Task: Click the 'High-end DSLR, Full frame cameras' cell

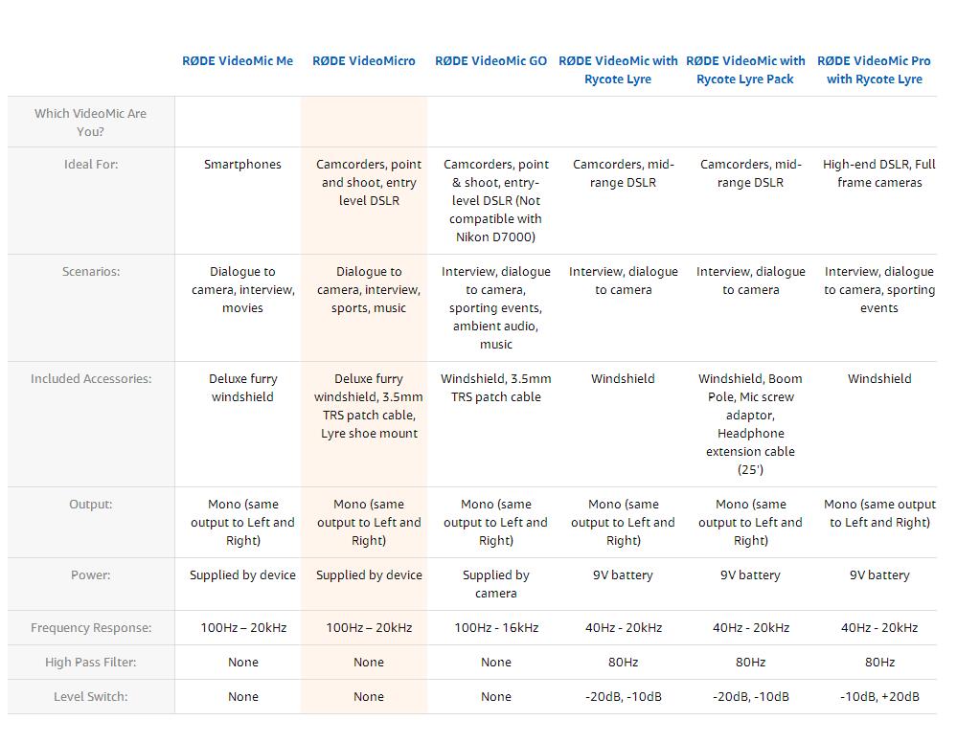Action: pyautogui.click(x=879, y=173)
